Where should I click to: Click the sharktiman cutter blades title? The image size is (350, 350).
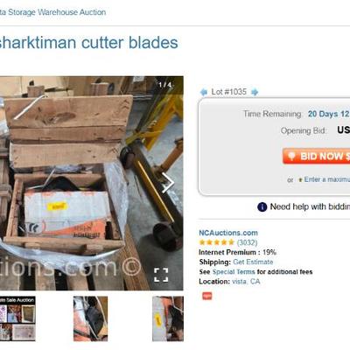(x=88, y=43)
